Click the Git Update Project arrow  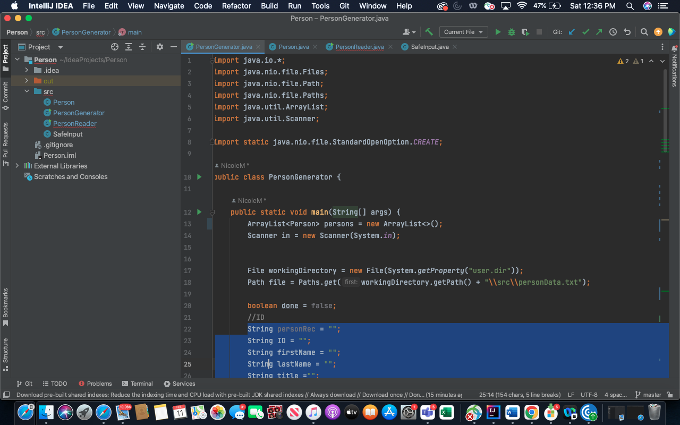(572, 32)
